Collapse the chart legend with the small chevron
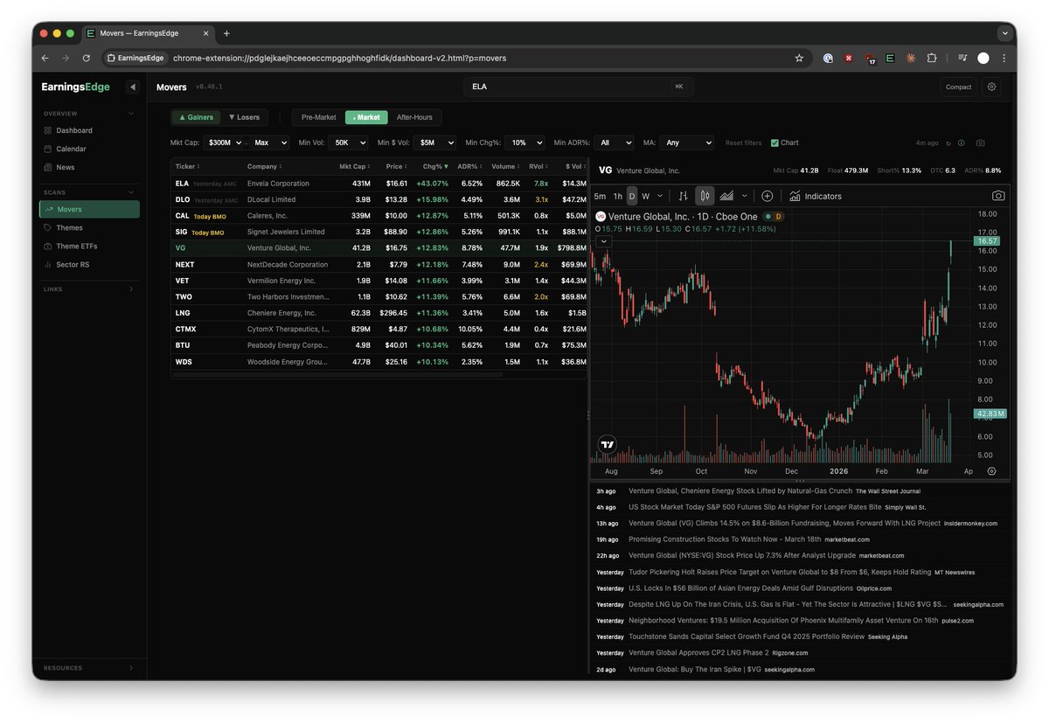Image resolution: width=1049 pixels, height=723 pixels. point(603,241)
